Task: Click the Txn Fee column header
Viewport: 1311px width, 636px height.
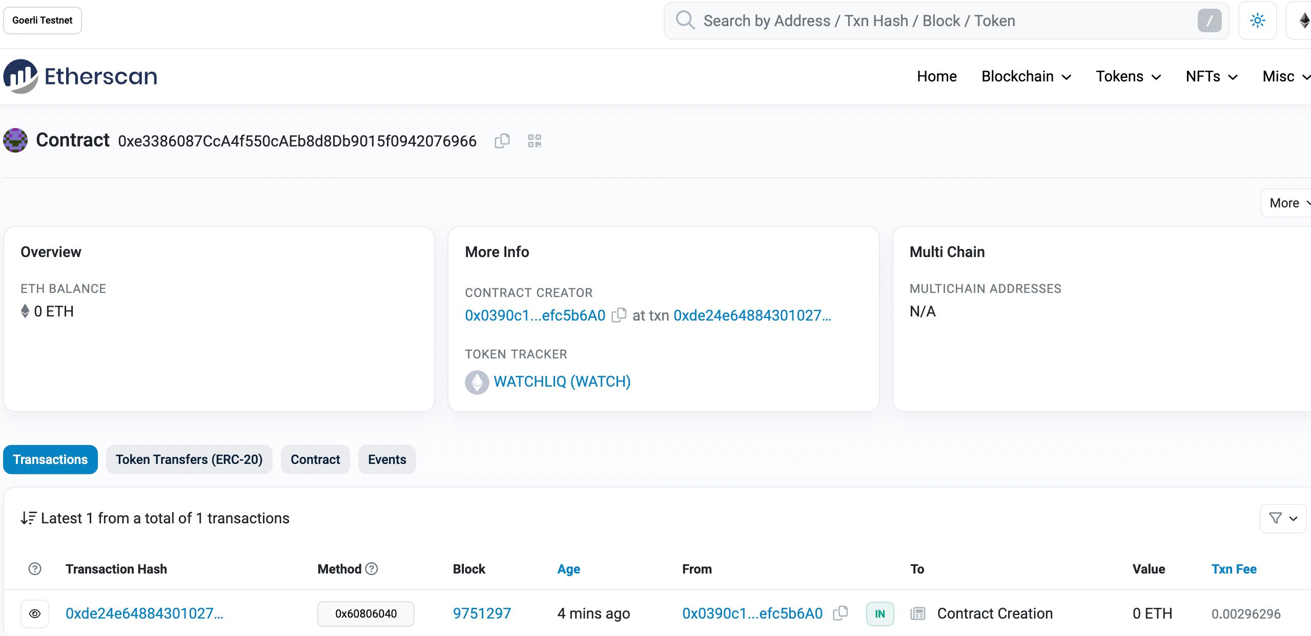Action: point(1234,569)
